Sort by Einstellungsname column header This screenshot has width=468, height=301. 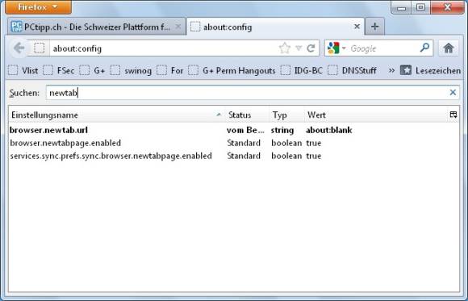(116, 115)
